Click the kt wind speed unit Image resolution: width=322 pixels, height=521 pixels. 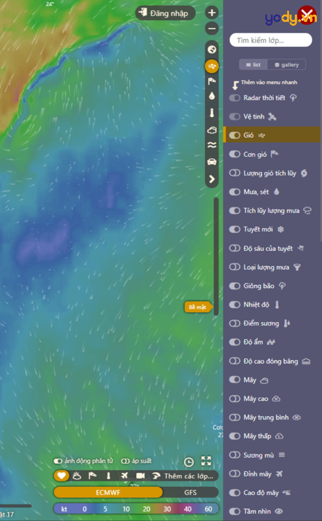(64, 509)
